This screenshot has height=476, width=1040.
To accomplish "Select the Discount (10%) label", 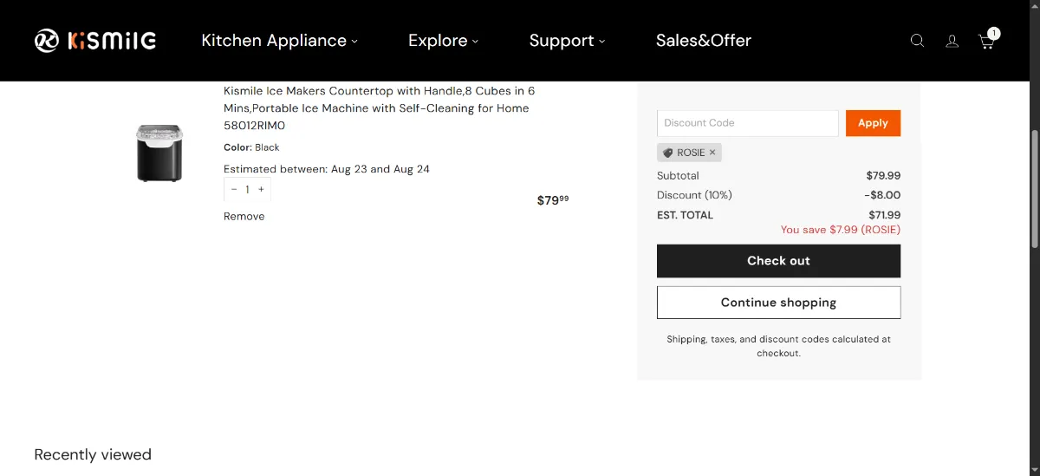I will 694,195.
